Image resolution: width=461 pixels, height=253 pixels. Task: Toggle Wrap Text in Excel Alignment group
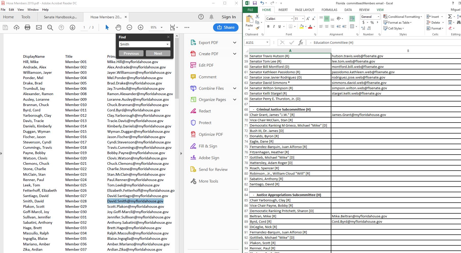pyautogui.click(x=352, y=19)
